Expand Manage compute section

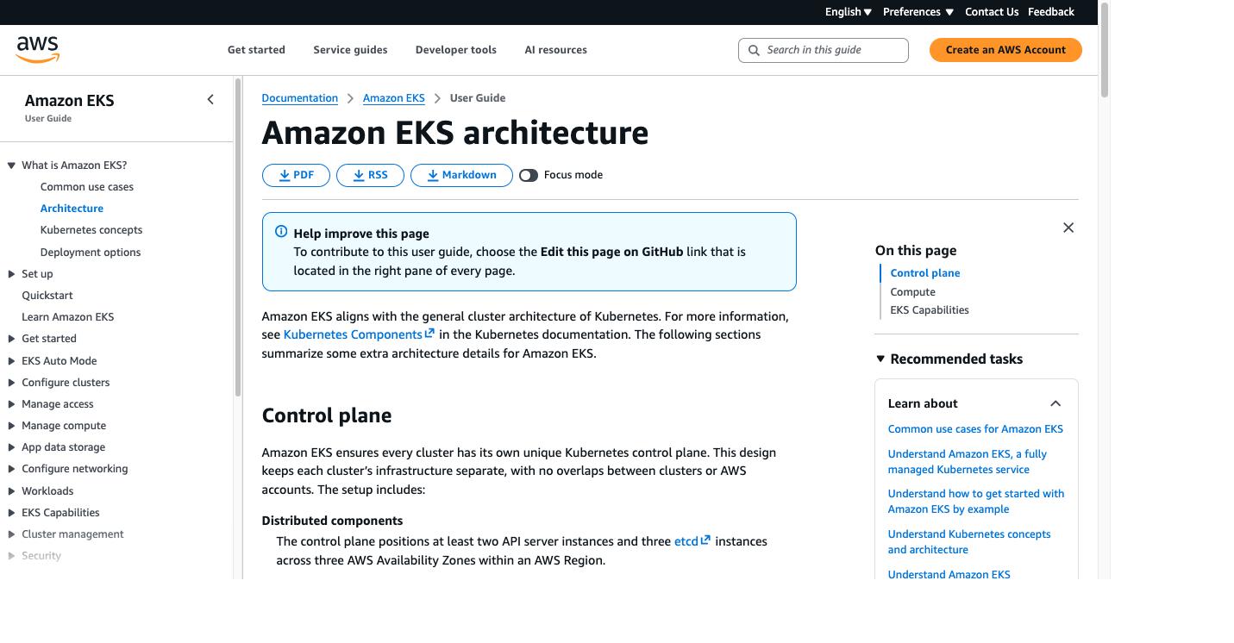click(11, 426)
